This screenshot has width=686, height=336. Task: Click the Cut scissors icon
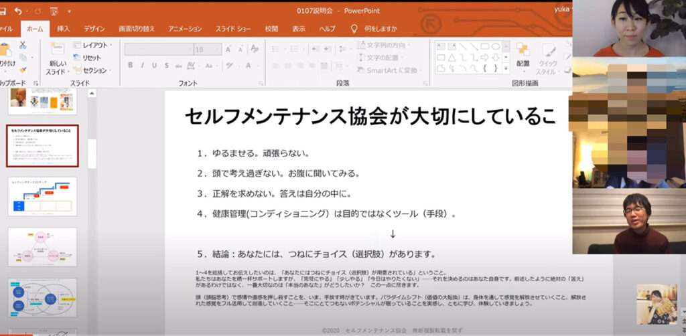[23, 45]
